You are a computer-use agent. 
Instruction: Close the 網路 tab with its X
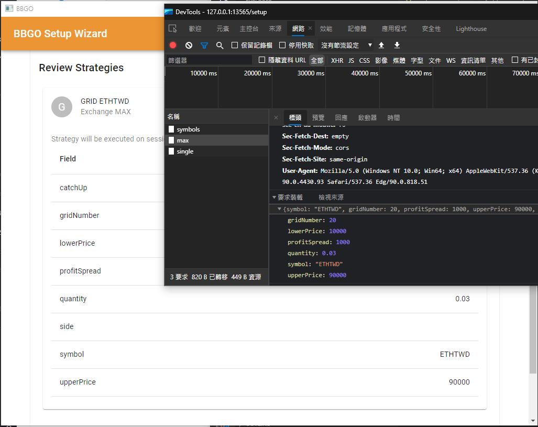(x=310, y=28)
